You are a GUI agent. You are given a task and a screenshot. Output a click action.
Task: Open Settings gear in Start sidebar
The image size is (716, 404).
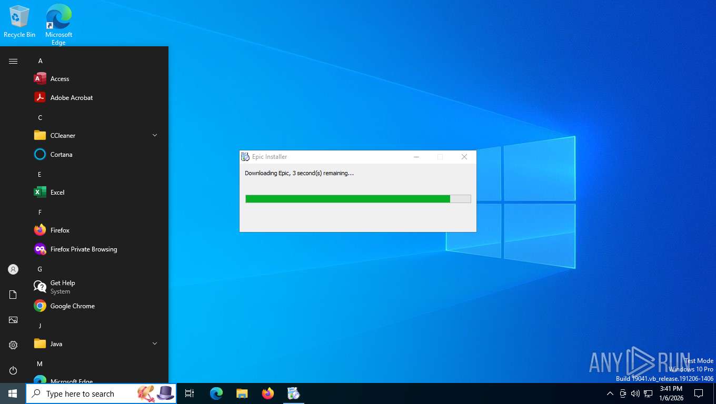13,345
